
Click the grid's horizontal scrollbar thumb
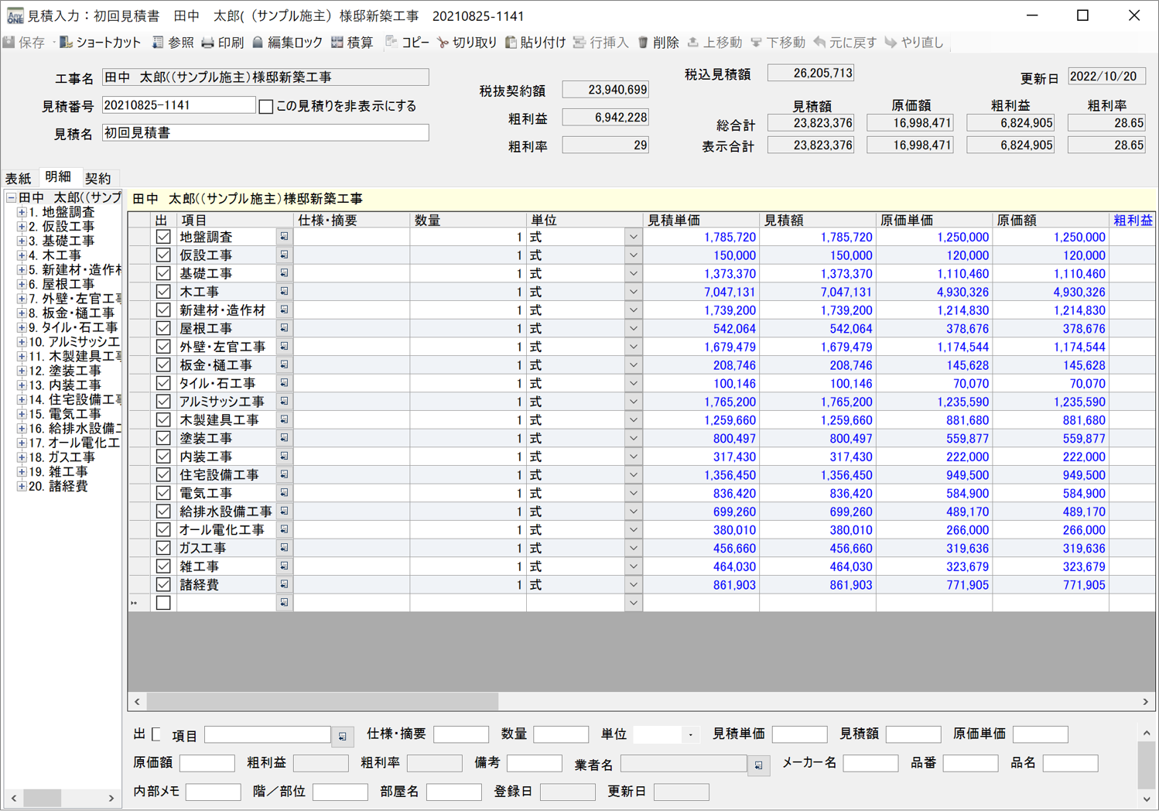tap(322, 701)
